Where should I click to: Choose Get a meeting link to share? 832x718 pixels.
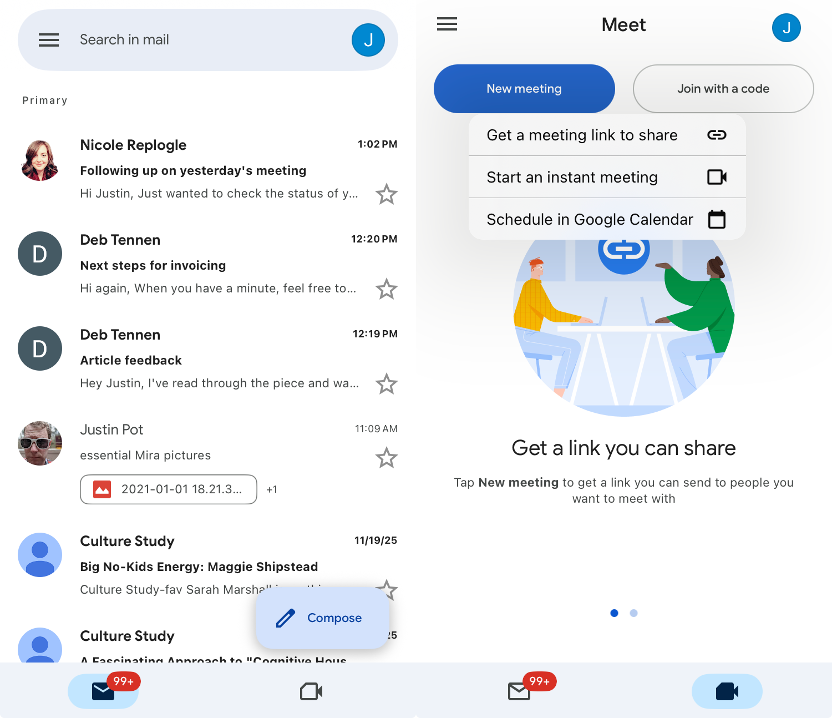pos(582,135)
